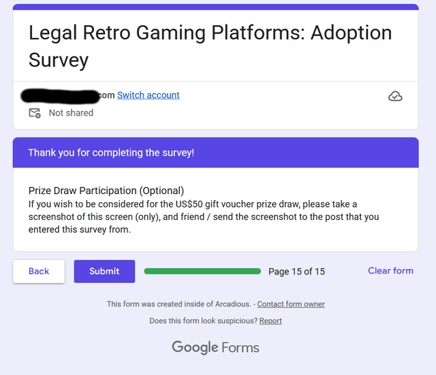Screen dimensions: 436x375
Task: Click the line mentioning the US$50 gift voucher
Action: pyautogui.click(x=193, y=204)
